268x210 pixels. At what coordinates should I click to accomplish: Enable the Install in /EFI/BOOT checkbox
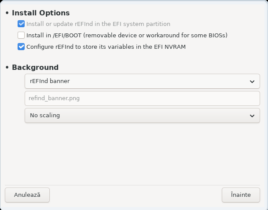21,35
